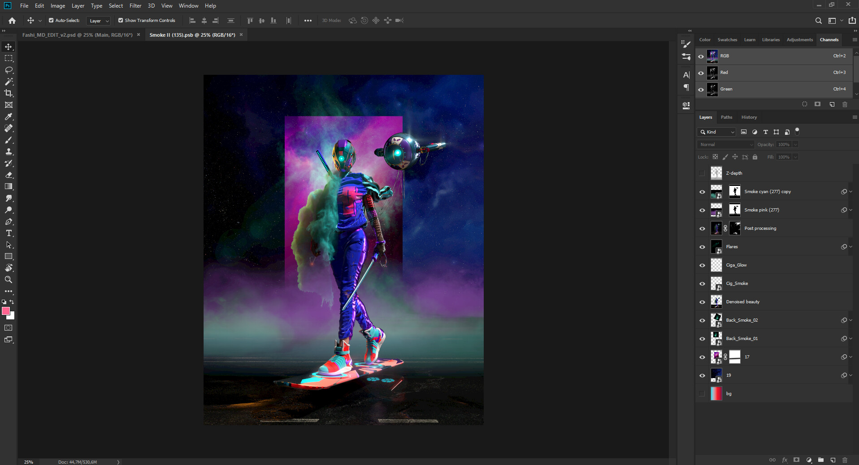Open the blend mode Normal dropdown

coord(726,144)
